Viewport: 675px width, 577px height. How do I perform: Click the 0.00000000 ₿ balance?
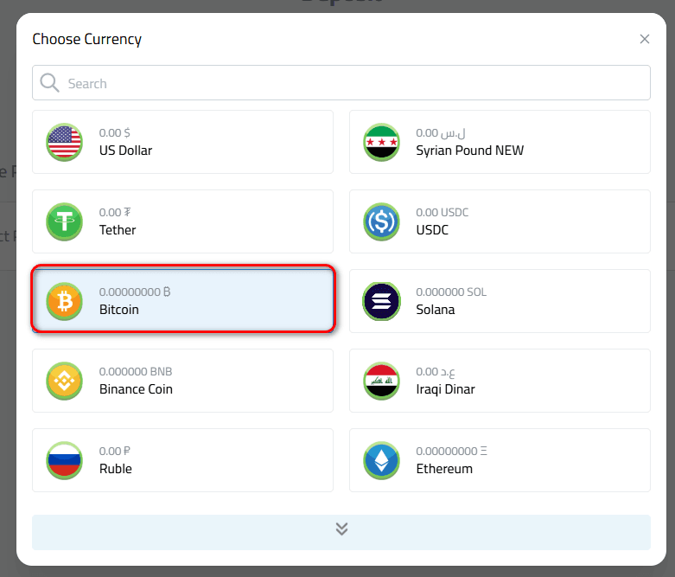point(135,292)
